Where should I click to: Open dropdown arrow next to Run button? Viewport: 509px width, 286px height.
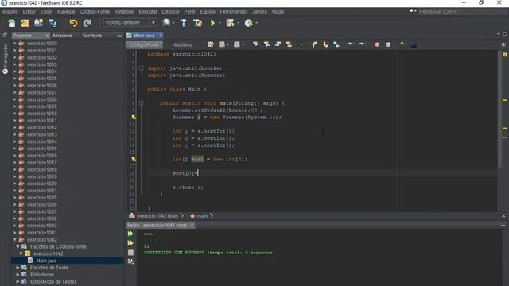220,23
